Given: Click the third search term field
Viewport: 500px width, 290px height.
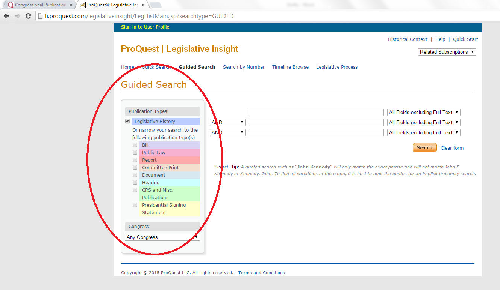Looking at the screenshot, I should [x=316, y=132].
